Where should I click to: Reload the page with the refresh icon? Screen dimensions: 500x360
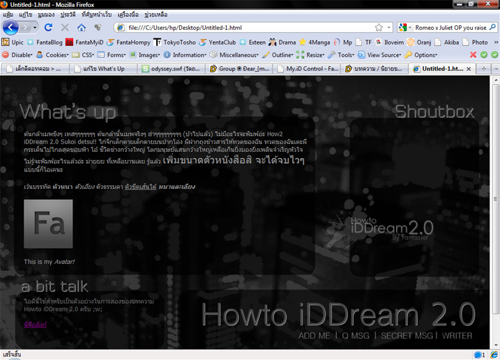click(x=49, y=28)
